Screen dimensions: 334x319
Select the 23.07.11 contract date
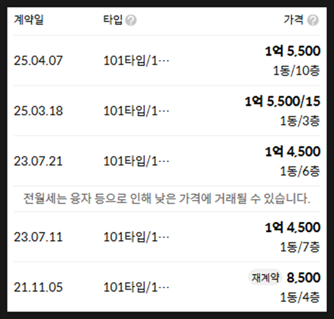coord(38,237)
